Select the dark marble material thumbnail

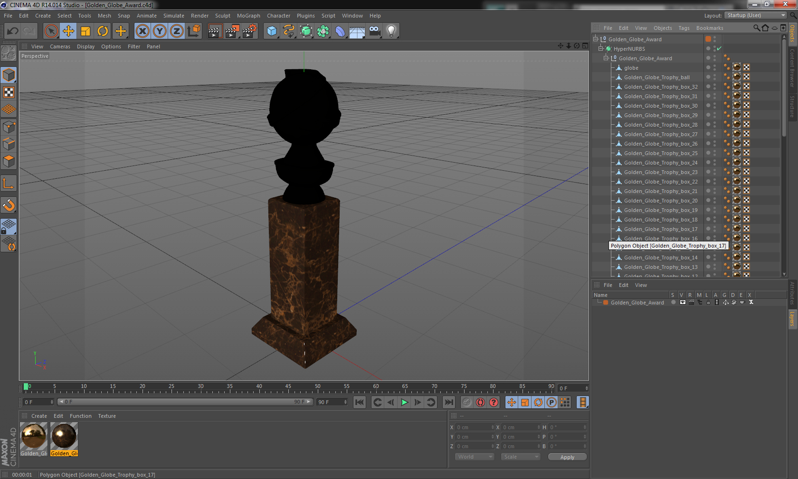pos(64,436)
